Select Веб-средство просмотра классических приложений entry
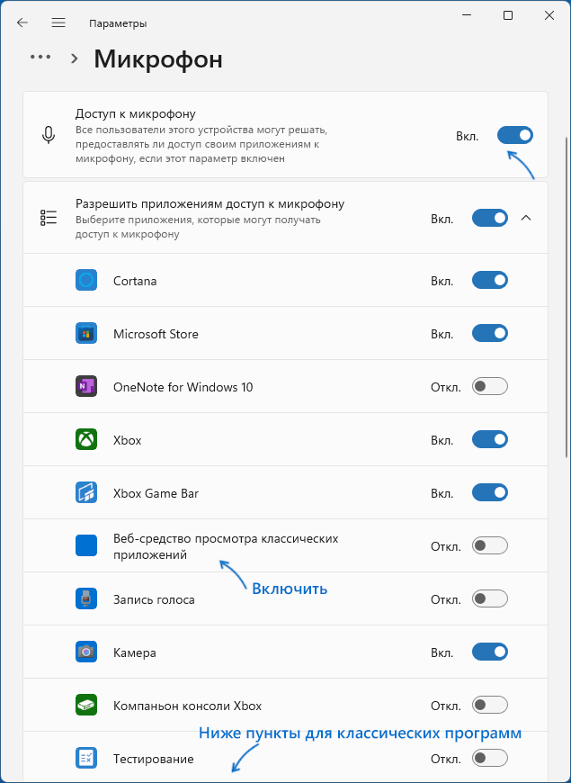The width and height of the screenshot is (571, 783). 225,546
